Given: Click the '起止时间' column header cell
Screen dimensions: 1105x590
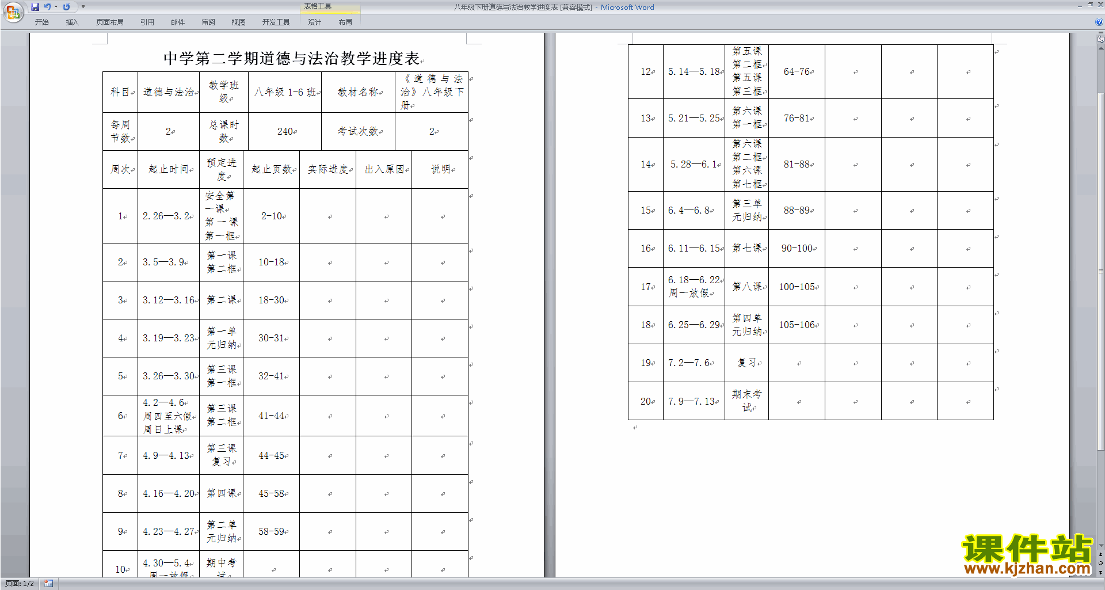Looking at the screenshot, I should click(169, 169).
